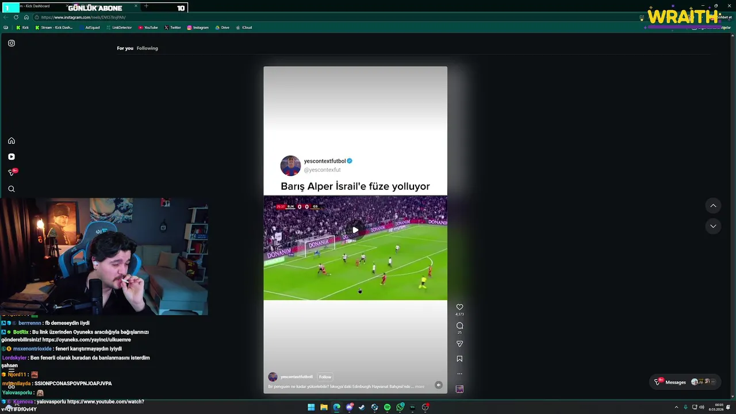736x414 pixels.
Task: Open WhatsApp from the taskbar
Action: (x=400, y=407)
